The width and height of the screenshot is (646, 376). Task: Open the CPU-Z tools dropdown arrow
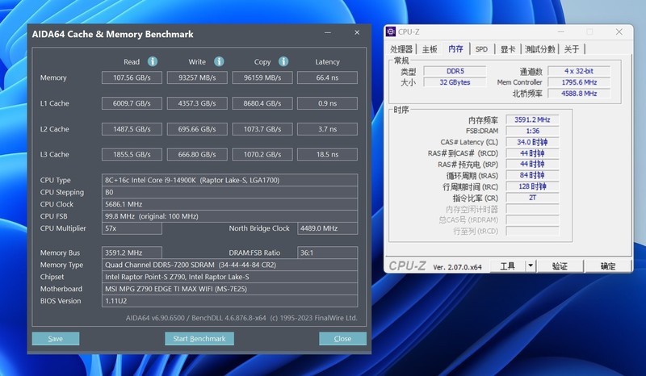tap(531, 266)
